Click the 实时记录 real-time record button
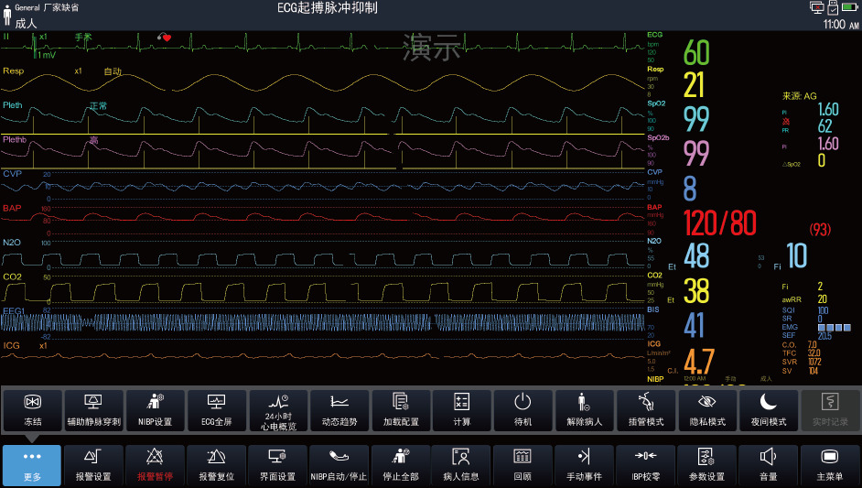Screen dimensions: 862x488 [830, 410]
